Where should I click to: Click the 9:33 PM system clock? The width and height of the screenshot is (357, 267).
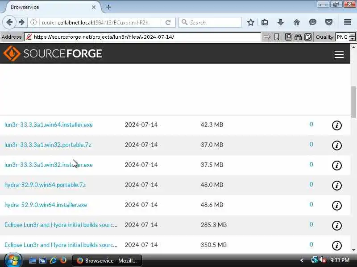point(340,260)
